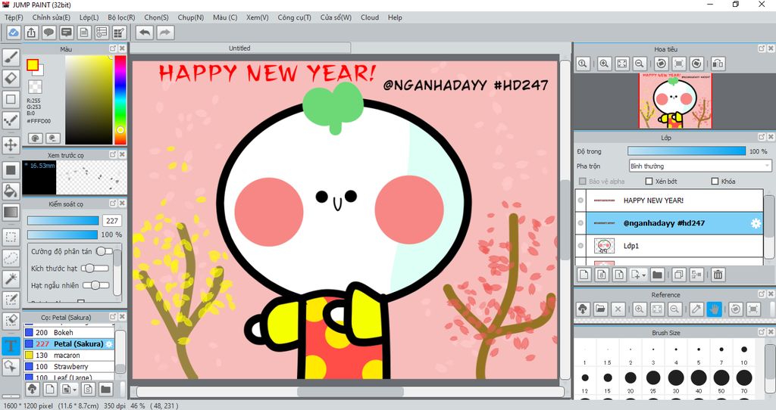Select the Gradient tool

tap(11, 212)
